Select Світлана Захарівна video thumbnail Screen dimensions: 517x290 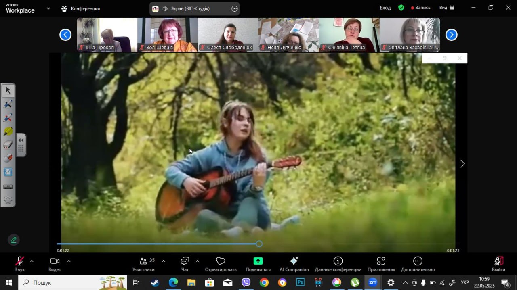click(410, 35)
